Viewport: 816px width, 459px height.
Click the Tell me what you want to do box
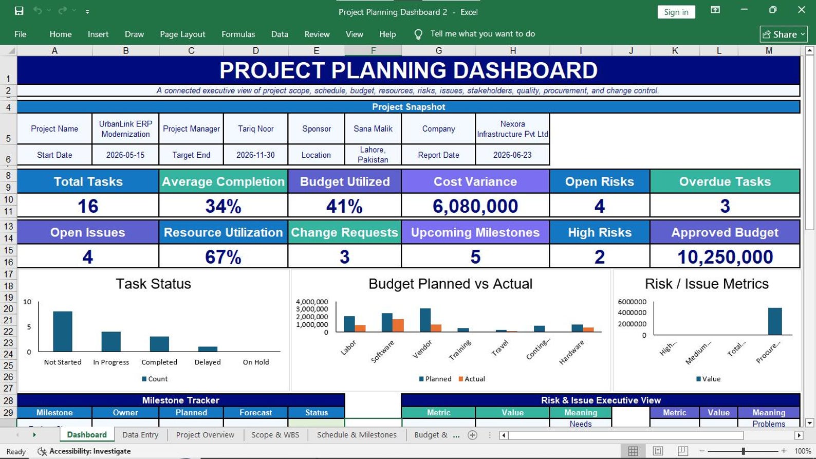483,34
